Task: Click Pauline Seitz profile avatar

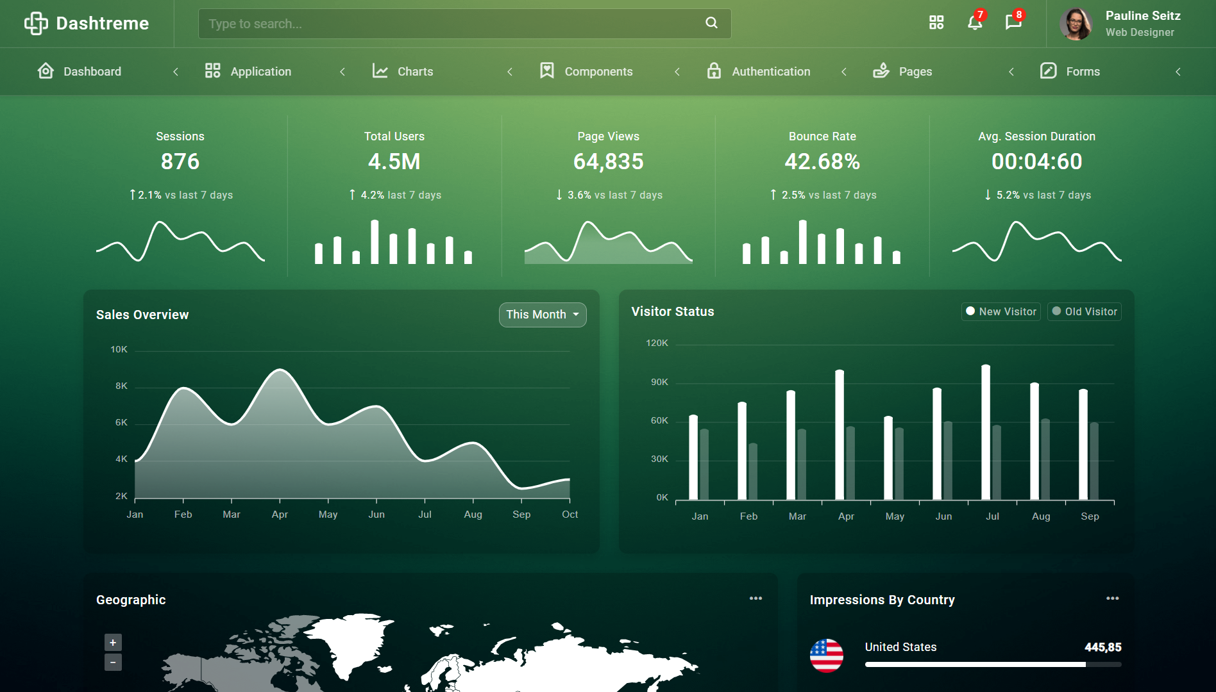Action: [1076, 24]
